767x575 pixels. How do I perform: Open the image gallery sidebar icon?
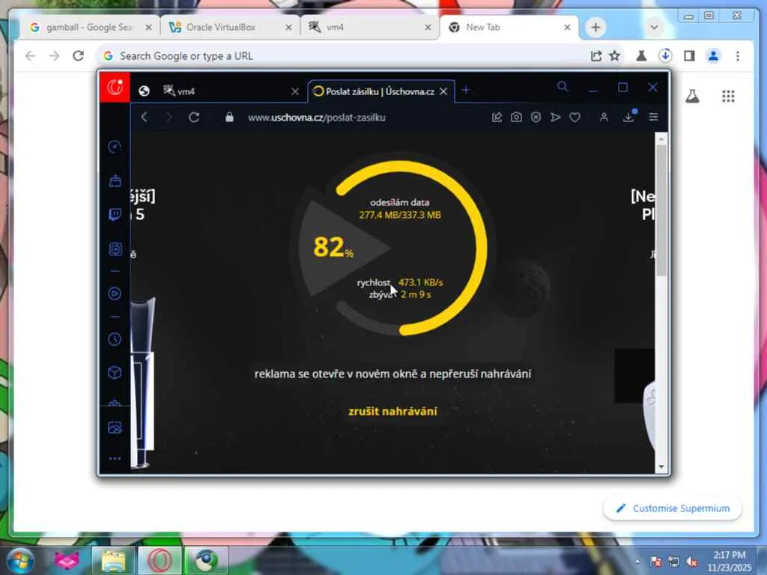pyautogui.click(x=115, y=428)
